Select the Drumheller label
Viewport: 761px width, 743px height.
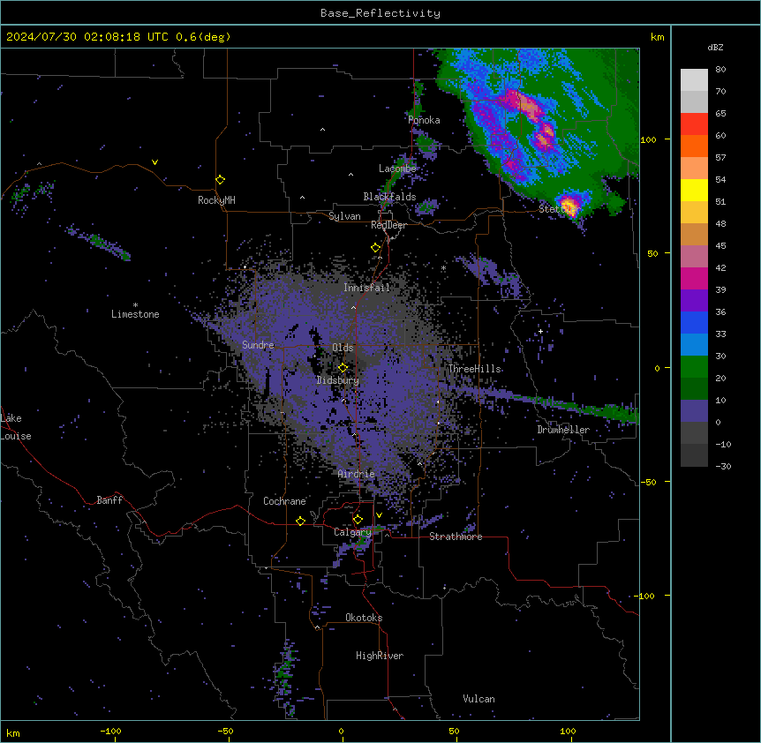click(x=563, y=430)
